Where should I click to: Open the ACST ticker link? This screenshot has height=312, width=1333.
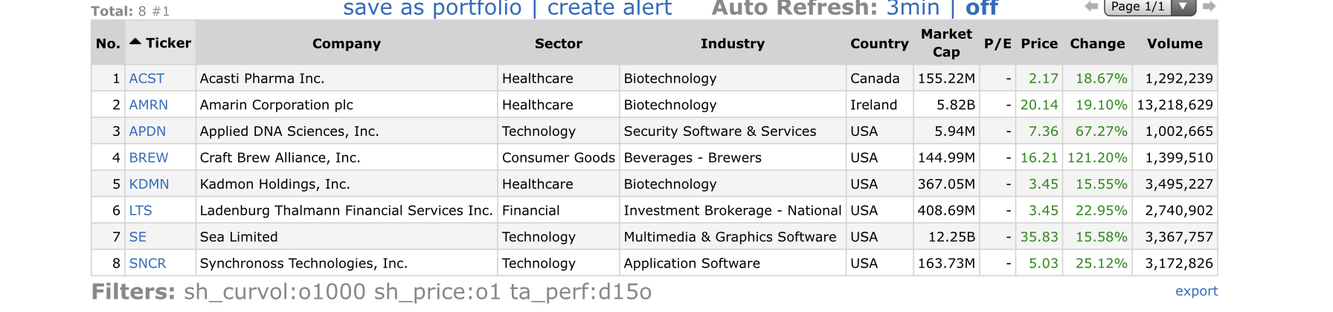147,78
